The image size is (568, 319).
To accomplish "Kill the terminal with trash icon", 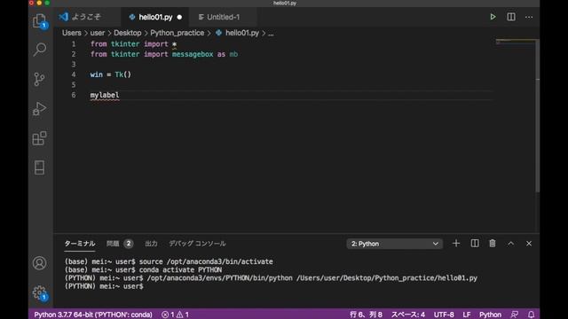I will click(493, 244).
